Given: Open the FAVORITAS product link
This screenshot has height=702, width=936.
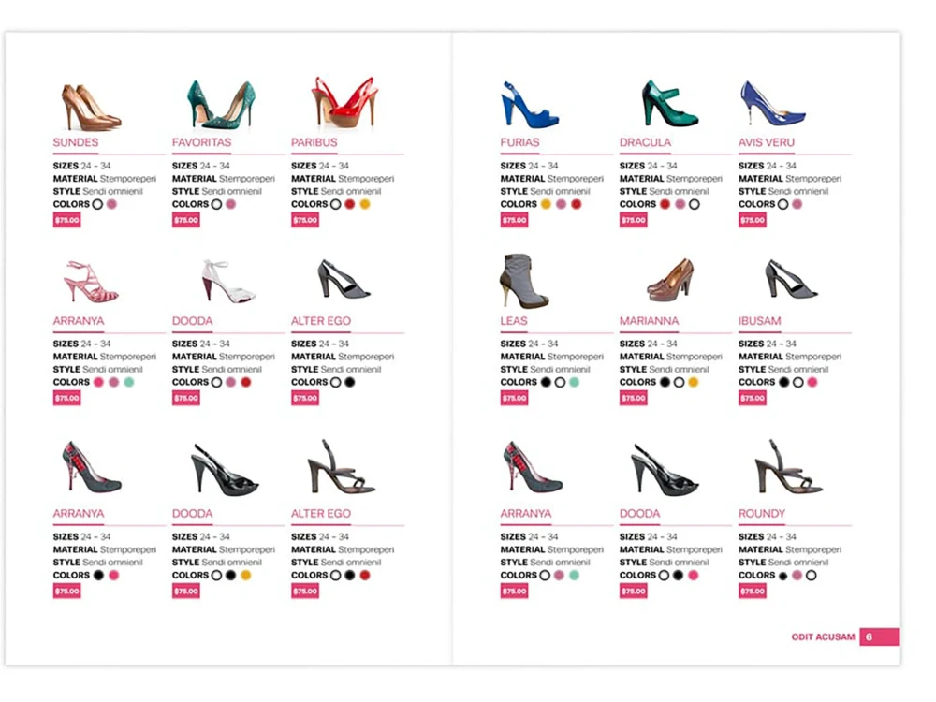Looking at the screenshot, I should [x=202, y=142].
